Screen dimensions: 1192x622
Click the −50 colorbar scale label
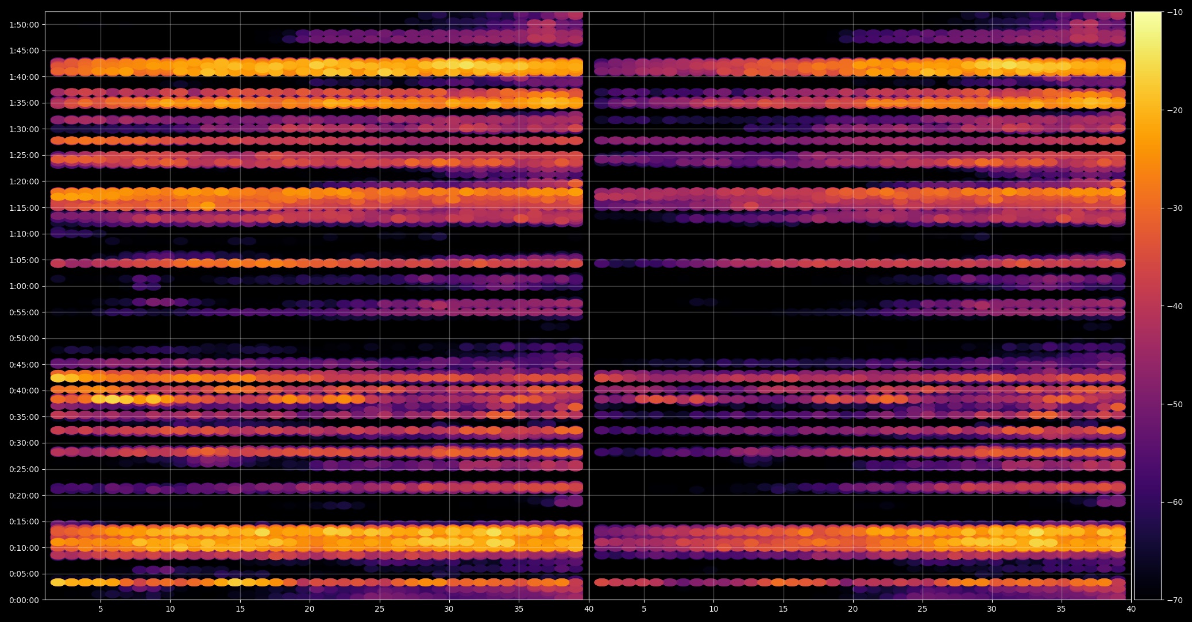tap(1175, 404)
